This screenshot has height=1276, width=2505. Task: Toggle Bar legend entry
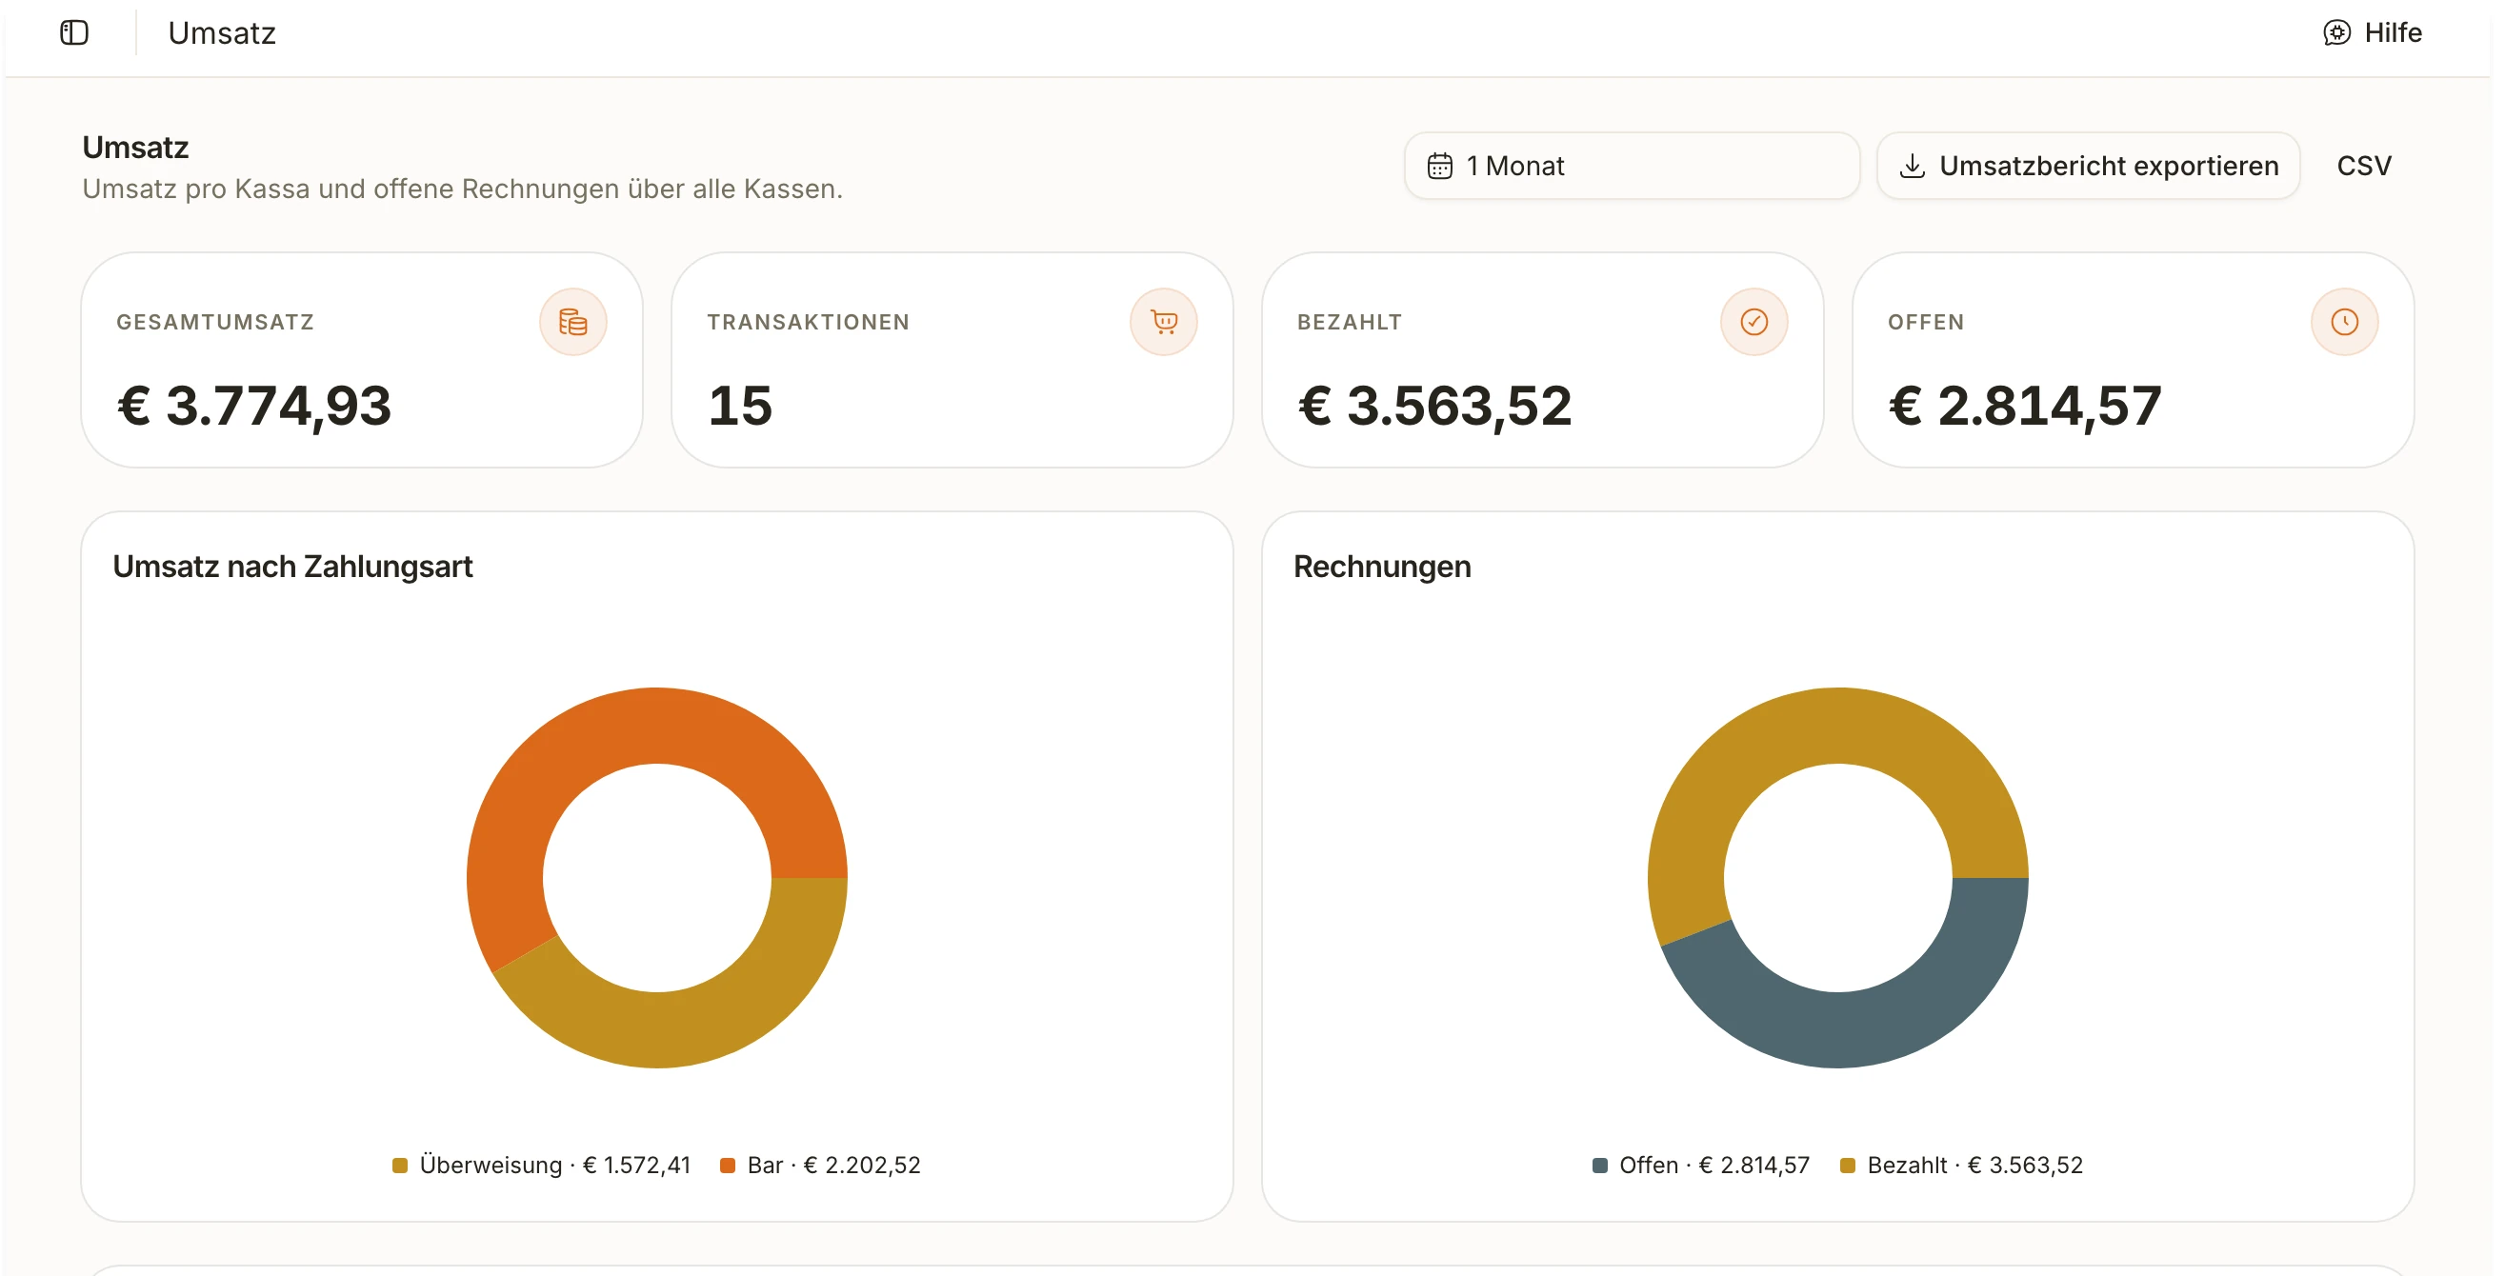click(820, 1166)
